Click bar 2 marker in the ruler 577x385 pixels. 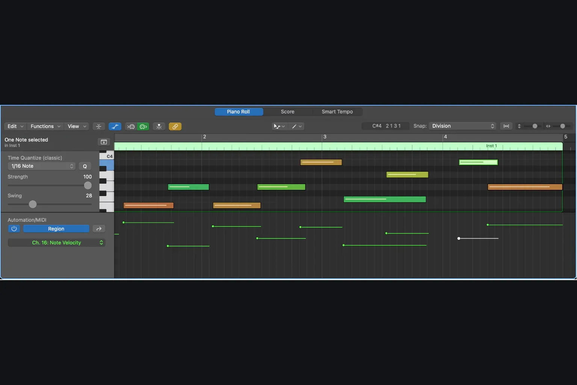[204, 137]
